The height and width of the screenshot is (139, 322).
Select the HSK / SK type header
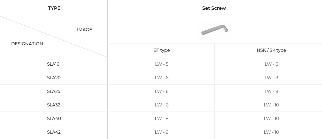click(271, 50)
